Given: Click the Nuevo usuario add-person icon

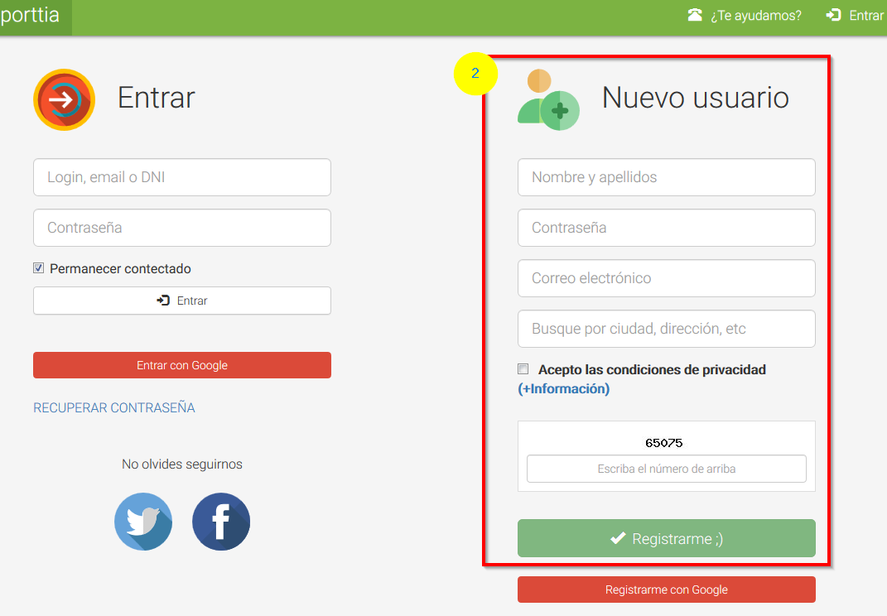Looking at the screenshot, I should point(548,100).
